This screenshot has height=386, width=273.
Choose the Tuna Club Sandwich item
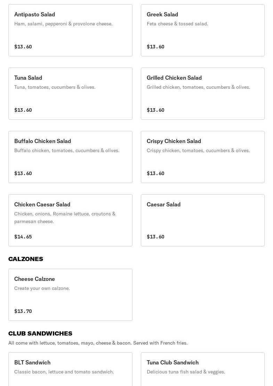point(202,369)
